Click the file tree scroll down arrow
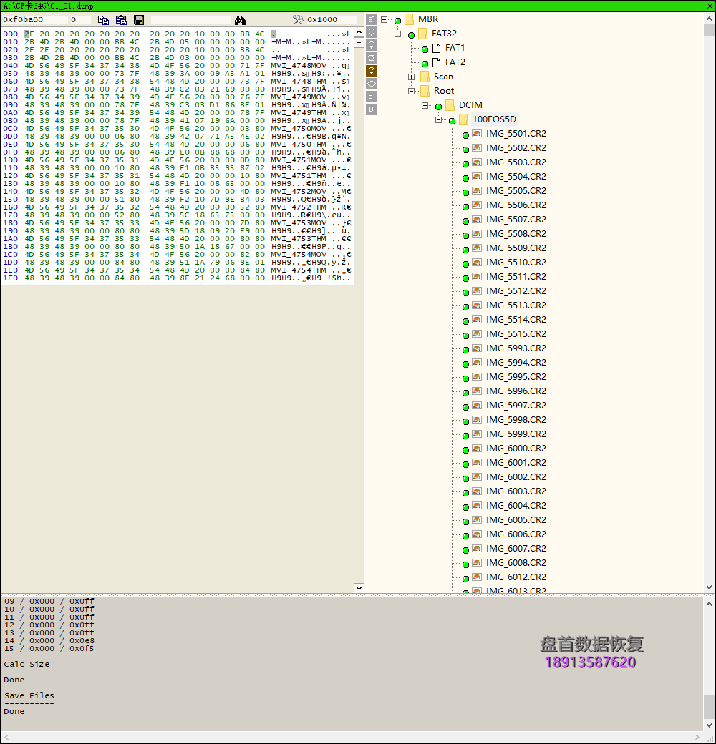The image size is (716, 744). point(710,587)
